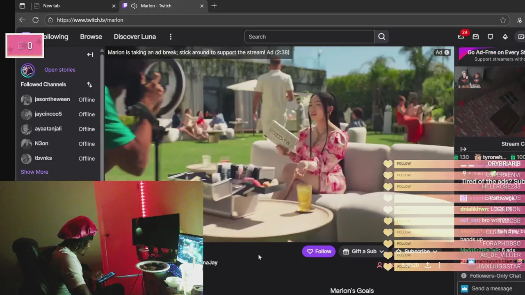Collapse the stream chat panel

463,149
